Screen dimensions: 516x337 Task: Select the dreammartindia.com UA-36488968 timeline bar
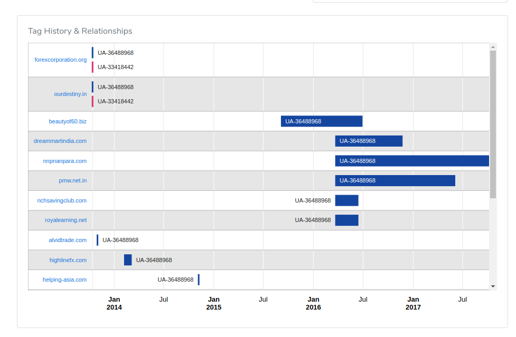click(x=369, y=141)
